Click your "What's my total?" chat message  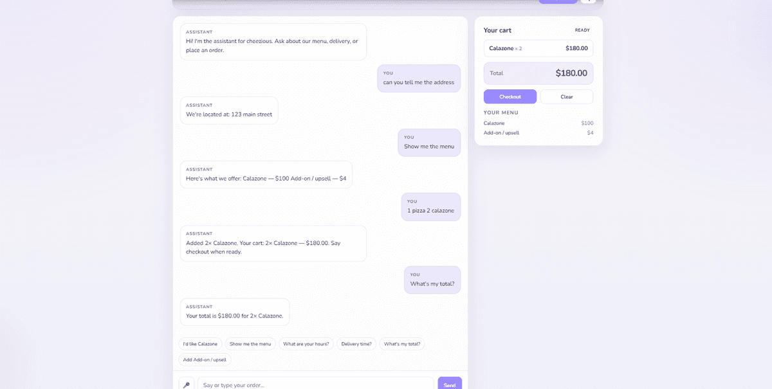tap(432, 280)
